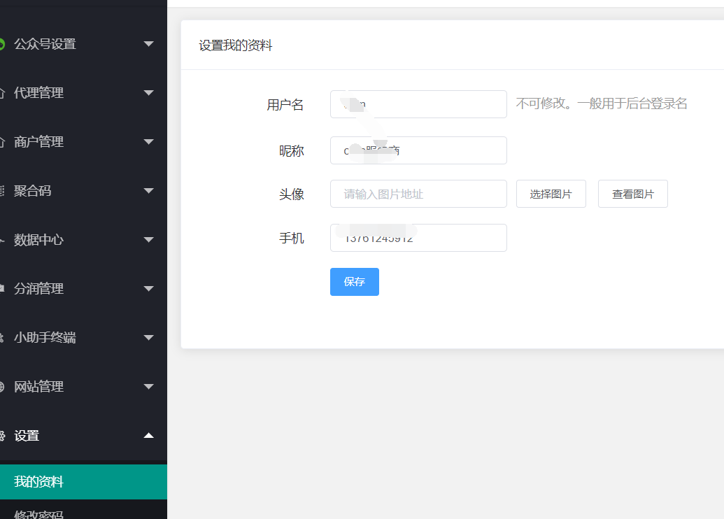The width and height of the screenshot is (724, 519).
Task: Click the 用户名 input field
Action: click(x=418, y=104)
